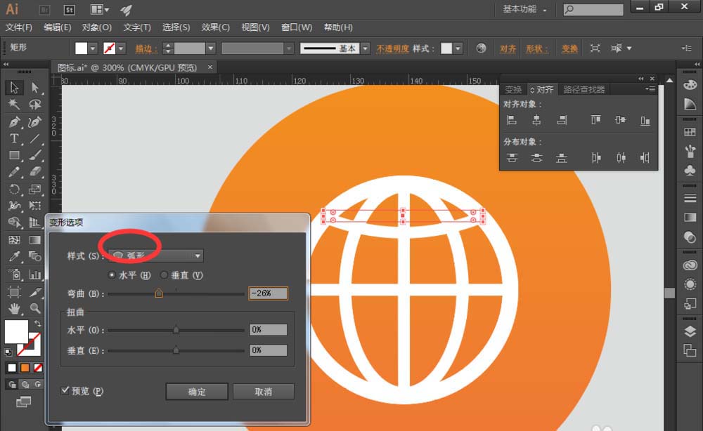Screen dimensions: 703x431
Task: Select the Direct Selection tool
Action: tap(35, 87)
